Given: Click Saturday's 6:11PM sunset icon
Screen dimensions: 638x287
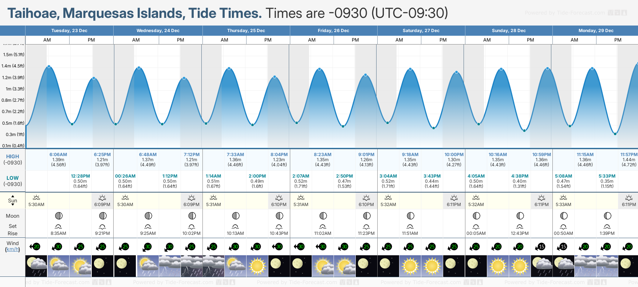Looking at the screenshot, I should [454, 198].
